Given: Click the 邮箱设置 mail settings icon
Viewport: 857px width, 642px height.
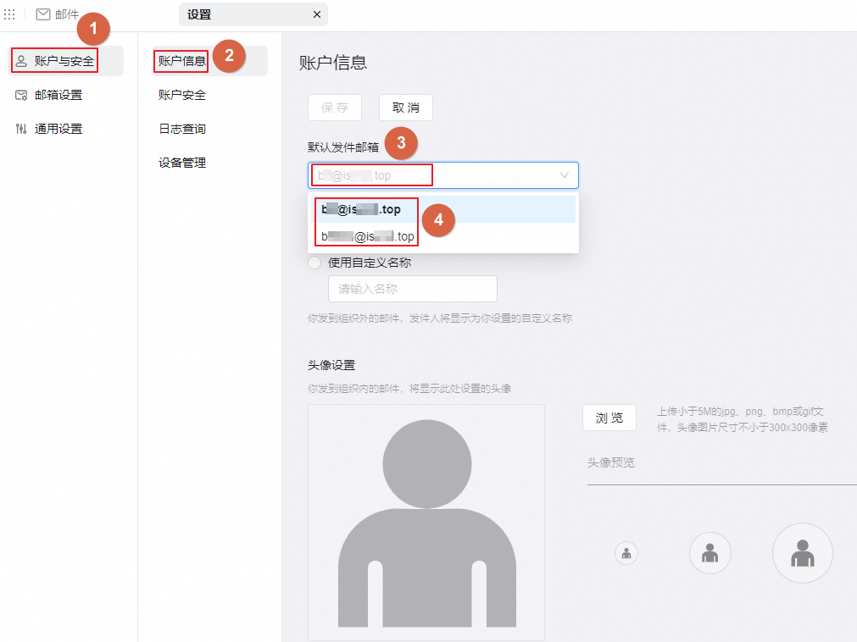Looking at the screenshot, I should (x=20, y=94).
